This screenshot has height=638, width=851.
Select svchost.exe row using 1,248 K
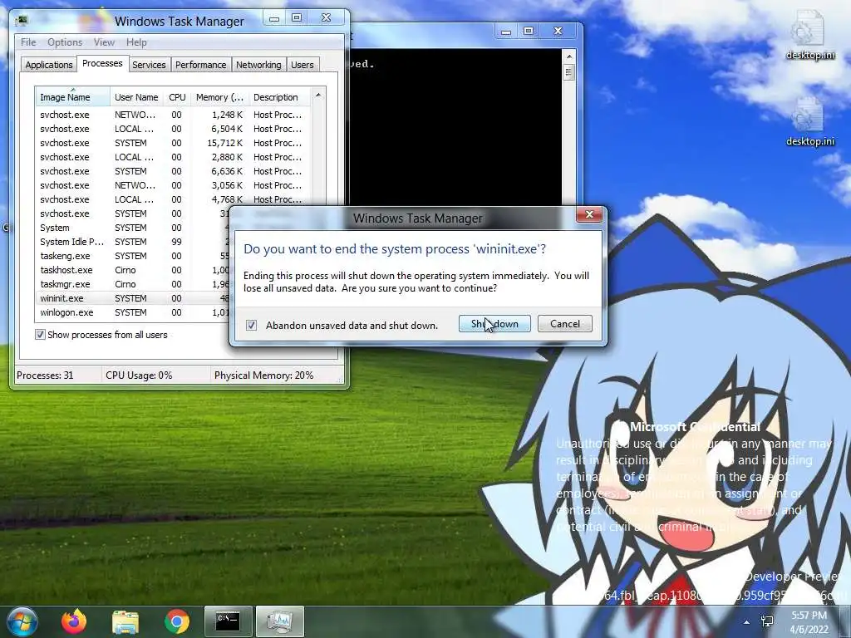coord(174,115)
